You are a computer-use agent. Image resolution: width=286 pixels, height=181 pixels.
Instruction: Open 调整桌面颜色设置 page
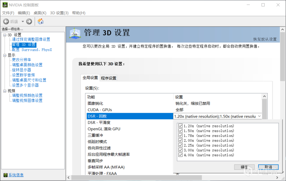27,65
